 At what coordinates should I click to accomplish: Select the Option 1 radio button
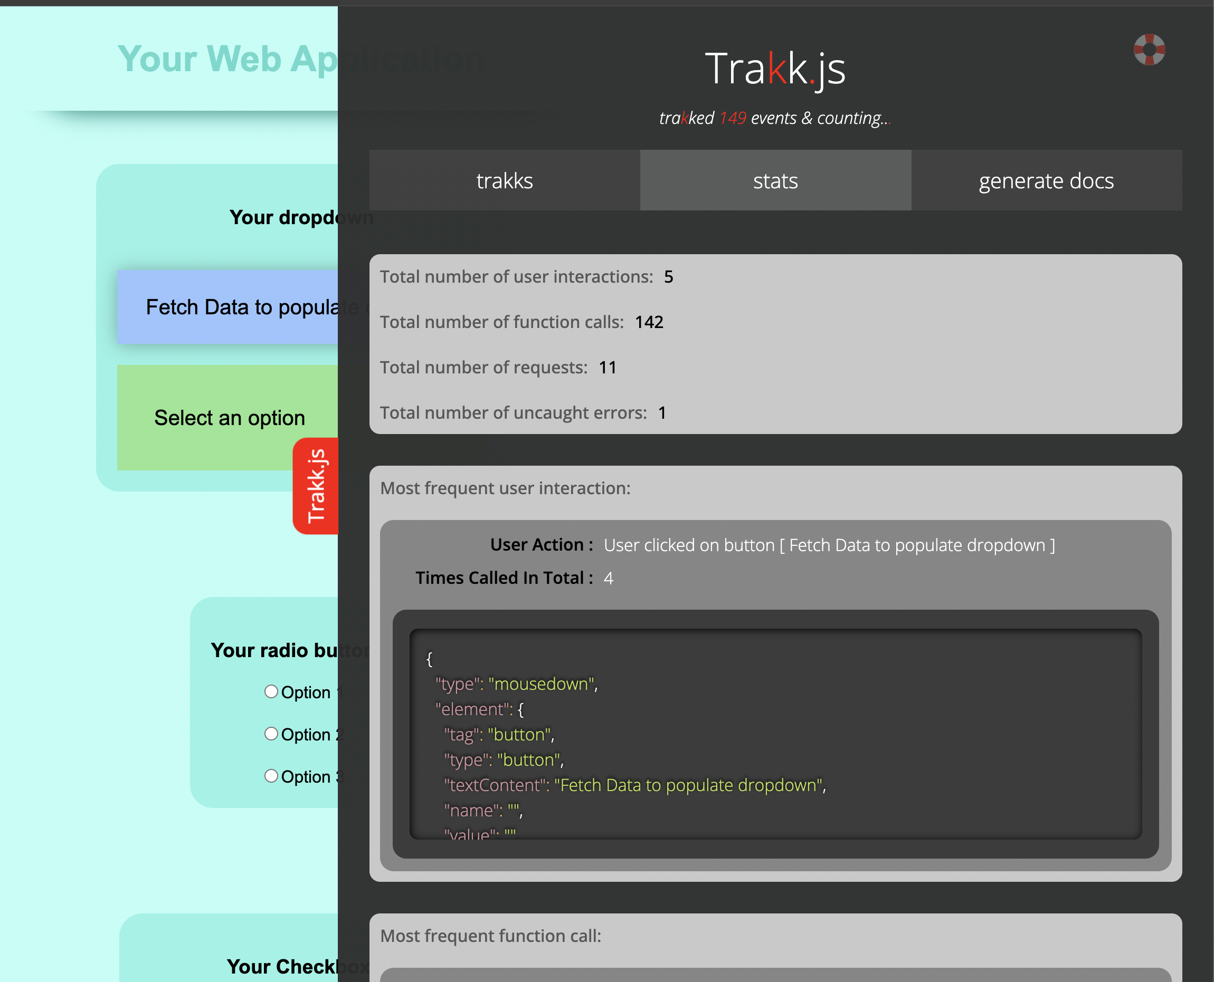tap(271, 691)
